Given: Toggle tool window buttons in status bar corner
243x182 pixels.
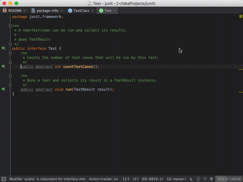Looking at the screenshot, I should click(x=4, y=179).
